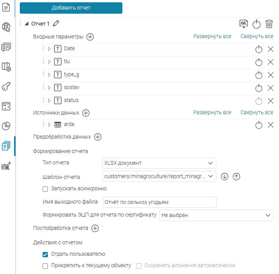Add a data source with plus icon
The width and height of the screenshot is (279, 274).
tap(86, 113)
